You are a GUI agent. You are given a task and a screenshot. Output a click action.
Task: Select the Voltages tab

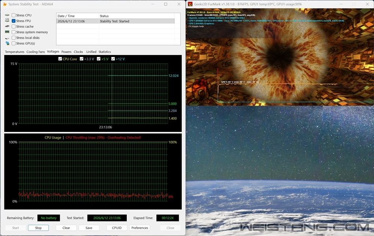point(53,52)
